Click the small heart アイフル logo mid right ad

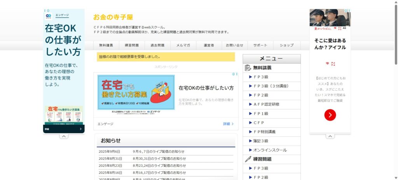pos(330,64)
